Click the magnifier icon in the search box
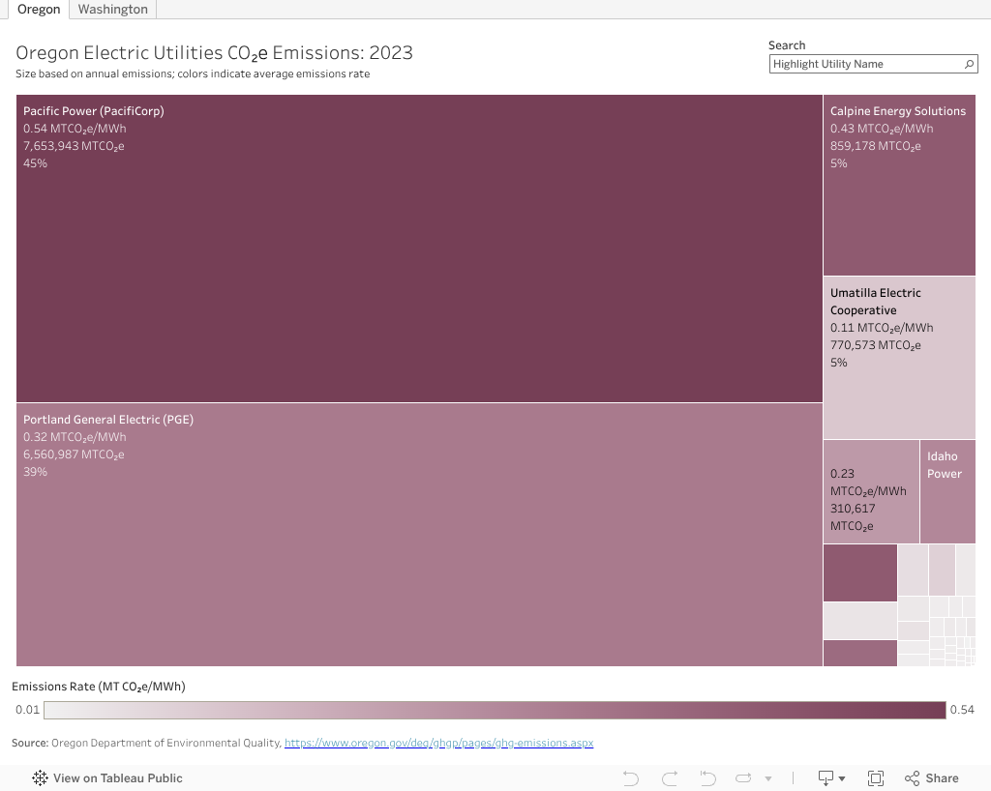This screenshot has width=991, height=791. tap(969, 64)
